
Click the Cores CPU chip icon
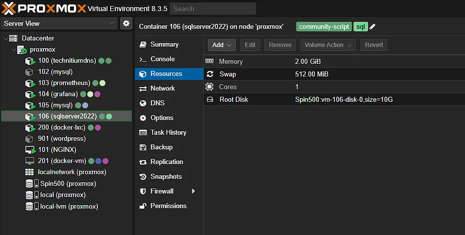click(209, 87)
